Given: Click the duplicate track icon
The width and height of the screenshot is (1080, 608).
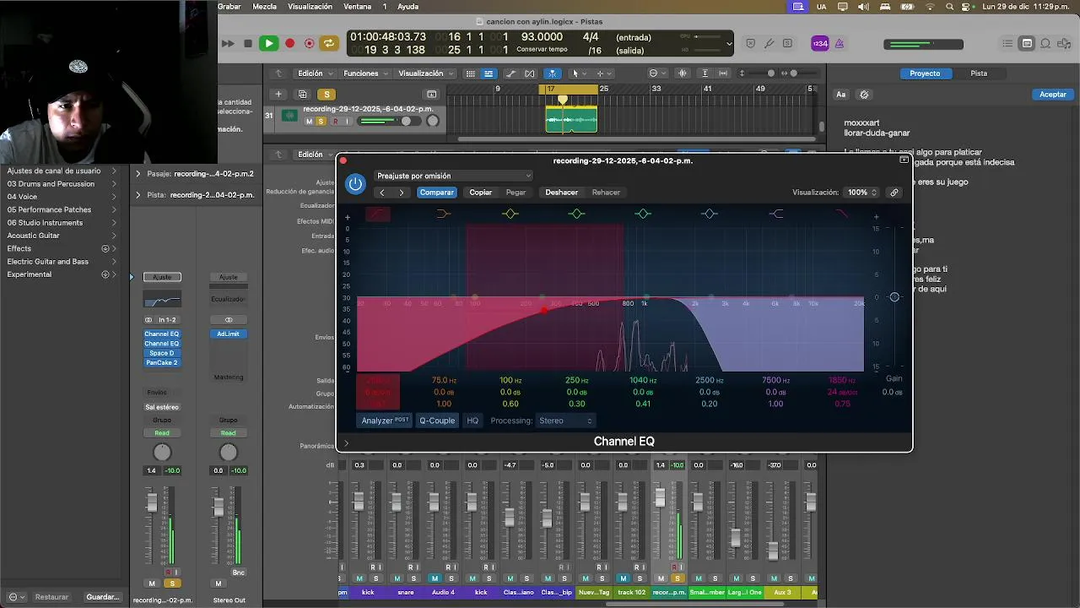Looking at the screenshot, I should click(302, 94).
